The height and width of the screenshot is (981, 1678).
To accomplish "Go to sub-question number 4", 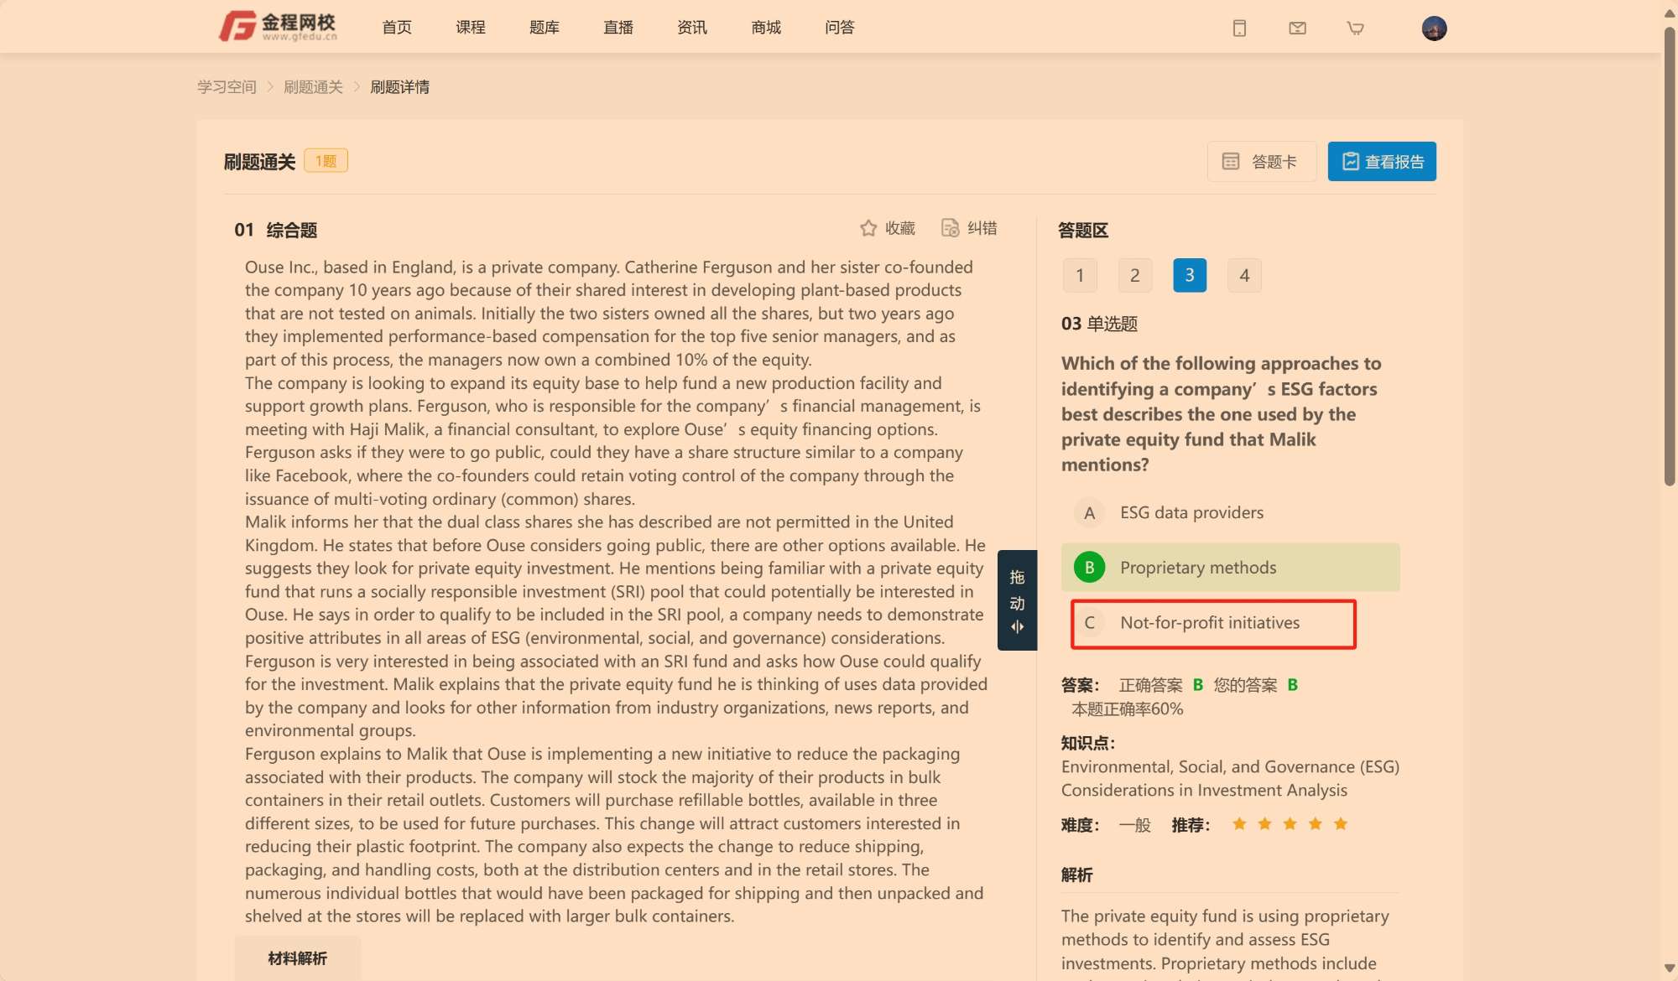I will (1244, 275).
